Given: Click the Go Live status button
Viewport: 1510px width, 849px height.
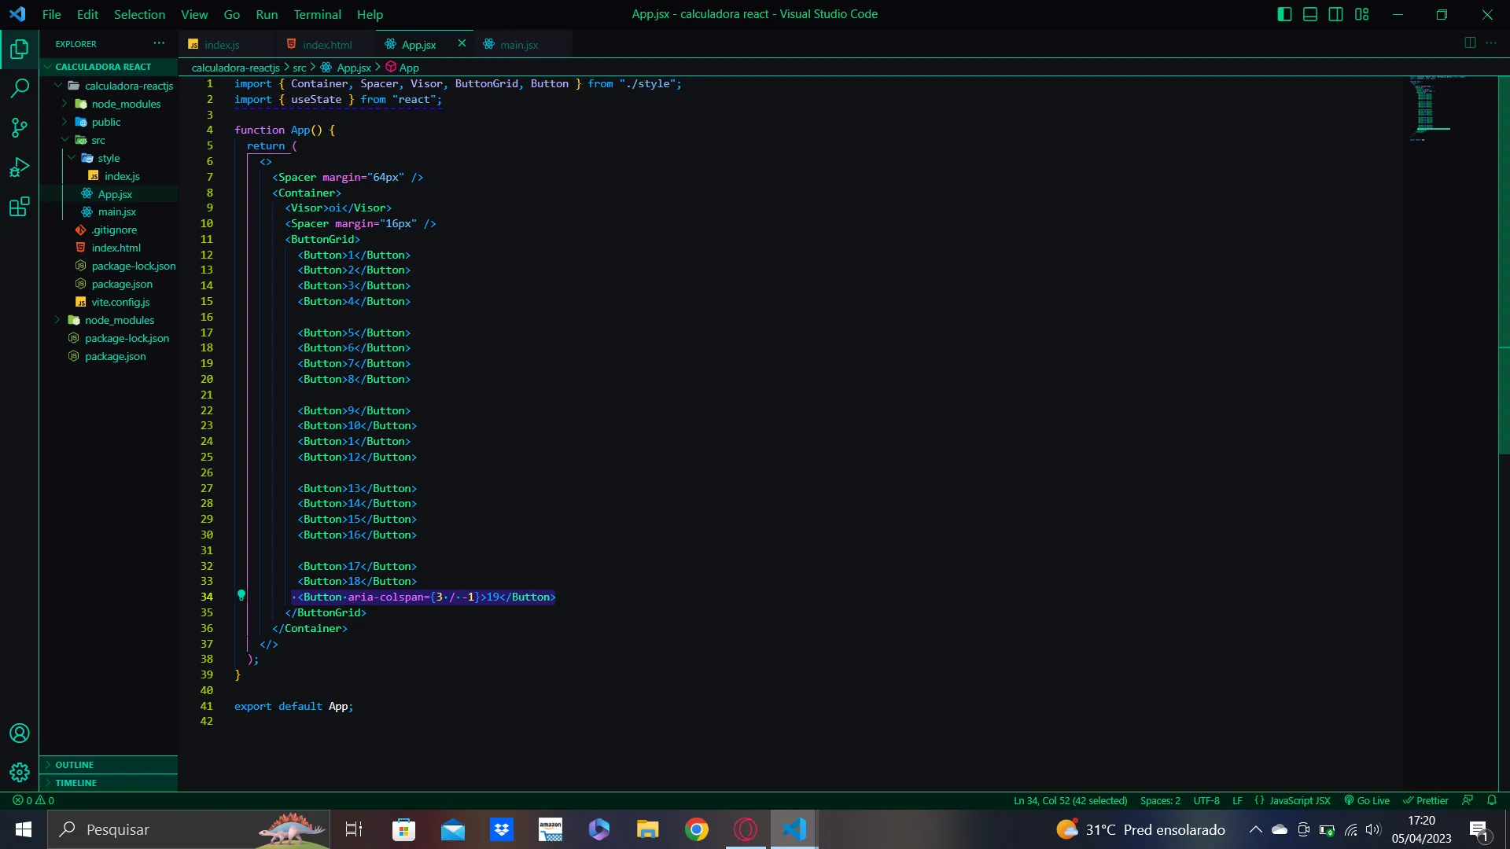Looking at the screenshot, I should click(1367, 800).
